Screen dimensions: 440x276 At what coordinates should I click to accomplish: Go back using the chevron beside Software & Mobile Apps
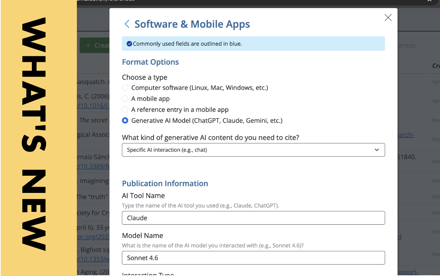[127, 24]
